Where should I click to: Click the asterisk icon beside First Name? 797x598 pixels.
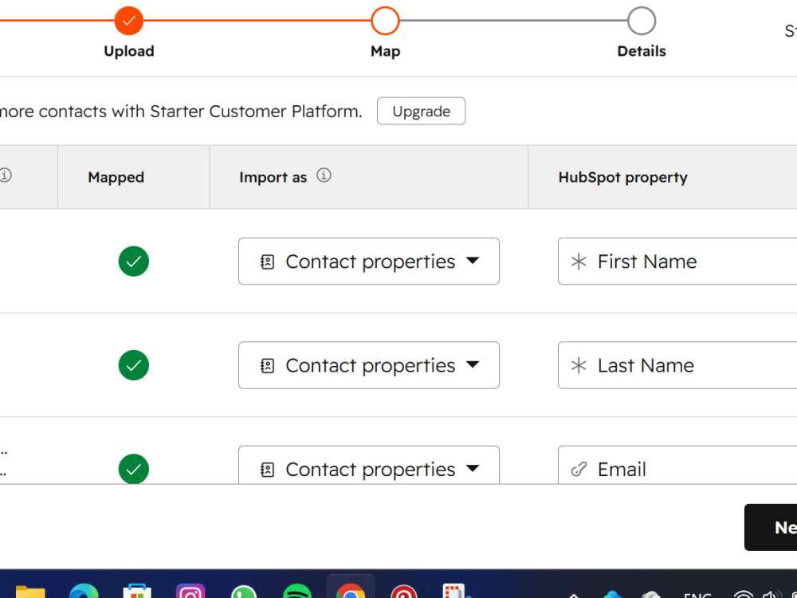[x=579, y=262]
